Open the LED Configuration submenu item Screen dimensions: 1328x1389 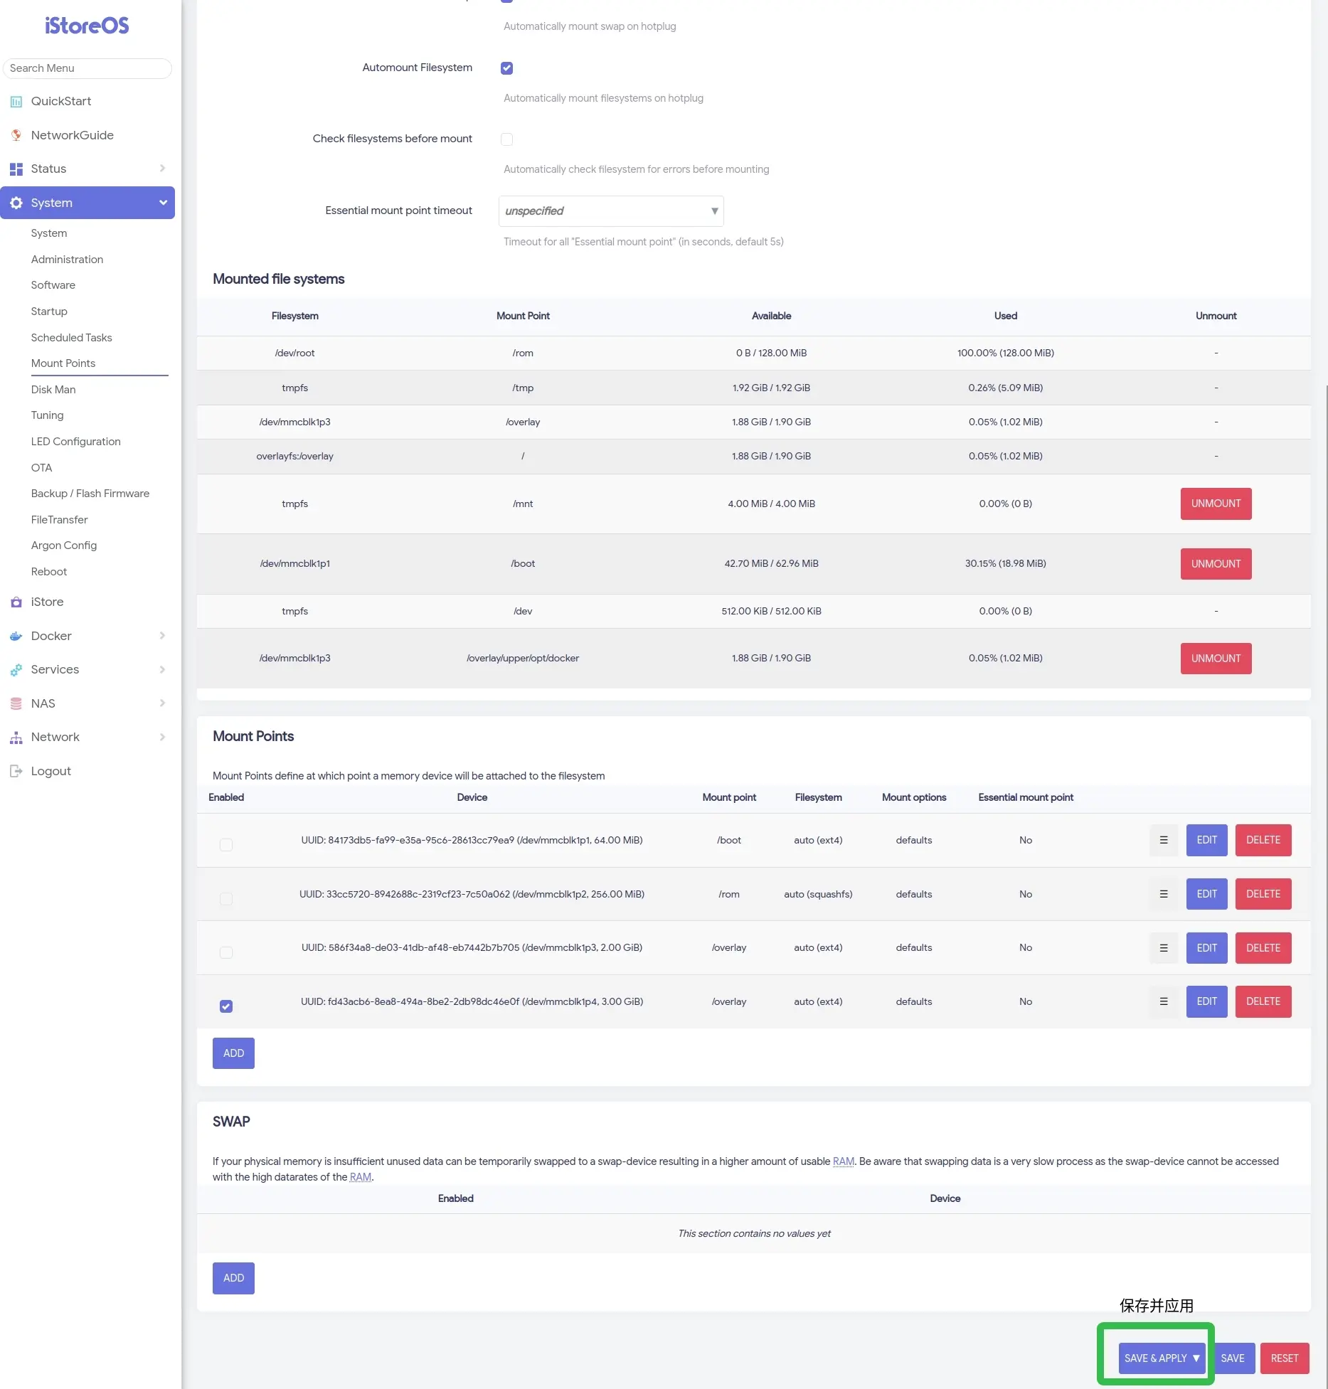(x=76, y=442)
